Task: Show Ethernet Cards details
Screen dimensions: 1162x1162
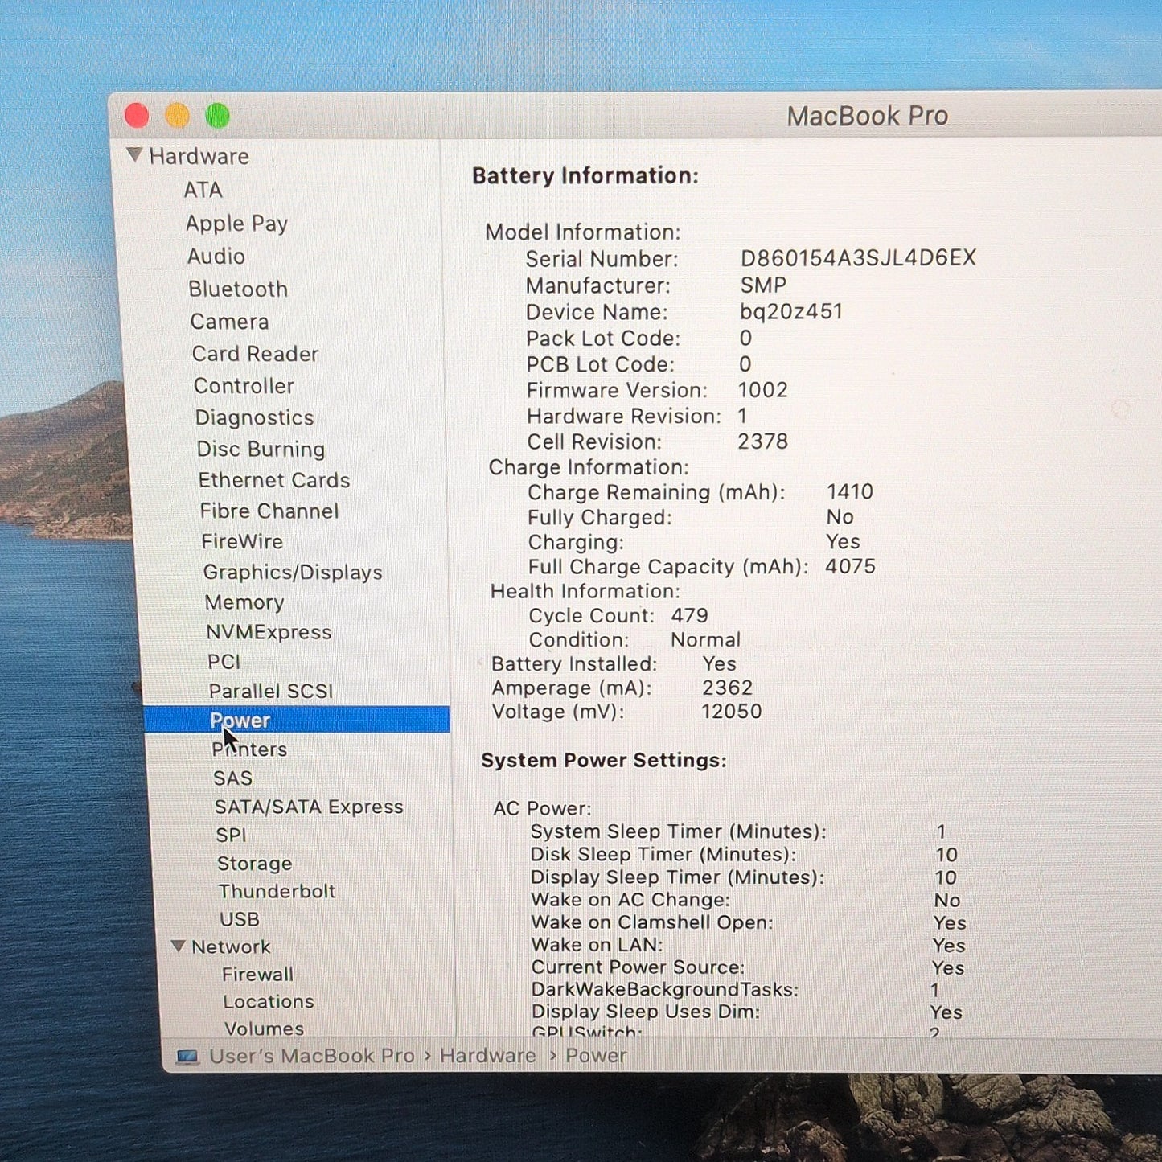Action: coord(274,480)
